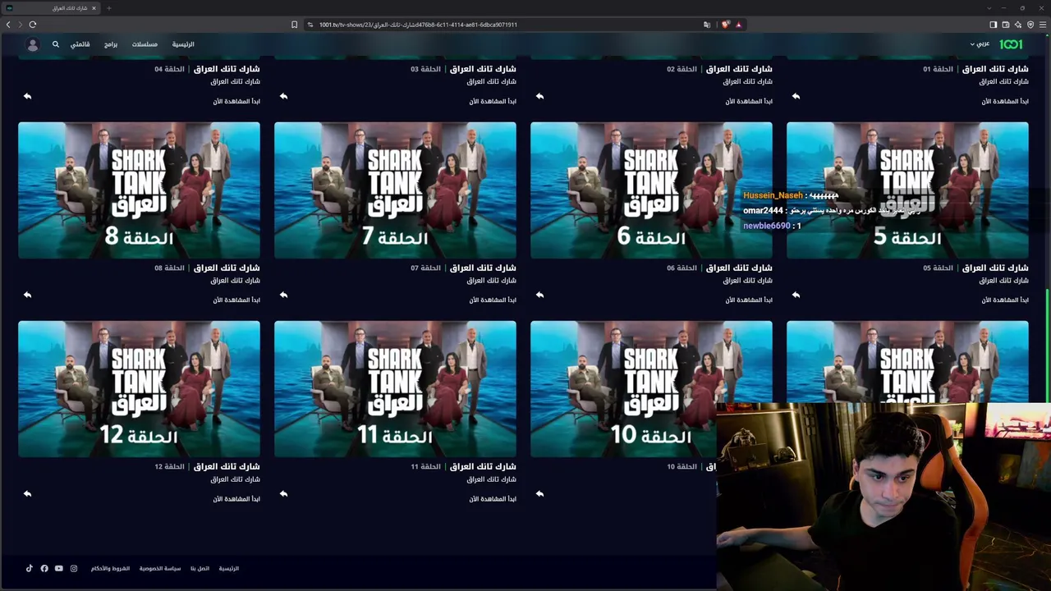
Task: Click ابدأ المشاهدة الآن for episode 01
Action: 1005,101
